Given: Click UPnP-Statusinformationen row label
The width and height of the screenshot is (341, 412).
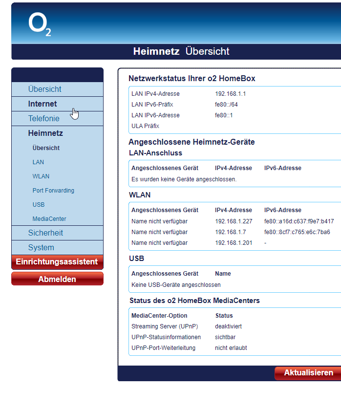Looking at the screenshot, I should 166,337.
